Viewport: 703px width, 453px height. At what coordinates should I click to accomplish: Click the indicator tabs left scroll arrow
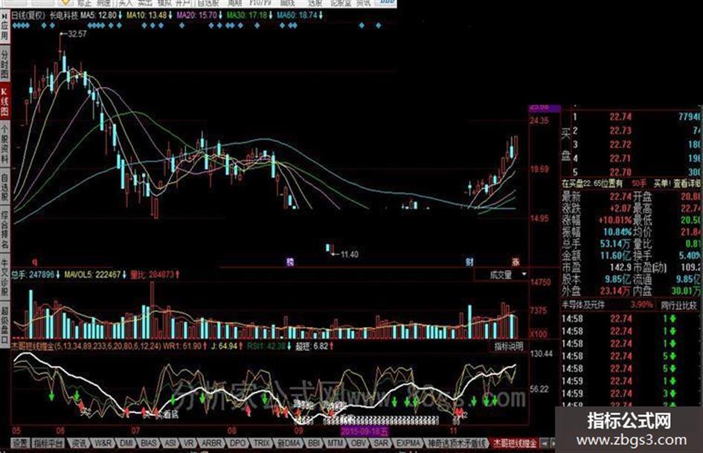coord(545,443)
